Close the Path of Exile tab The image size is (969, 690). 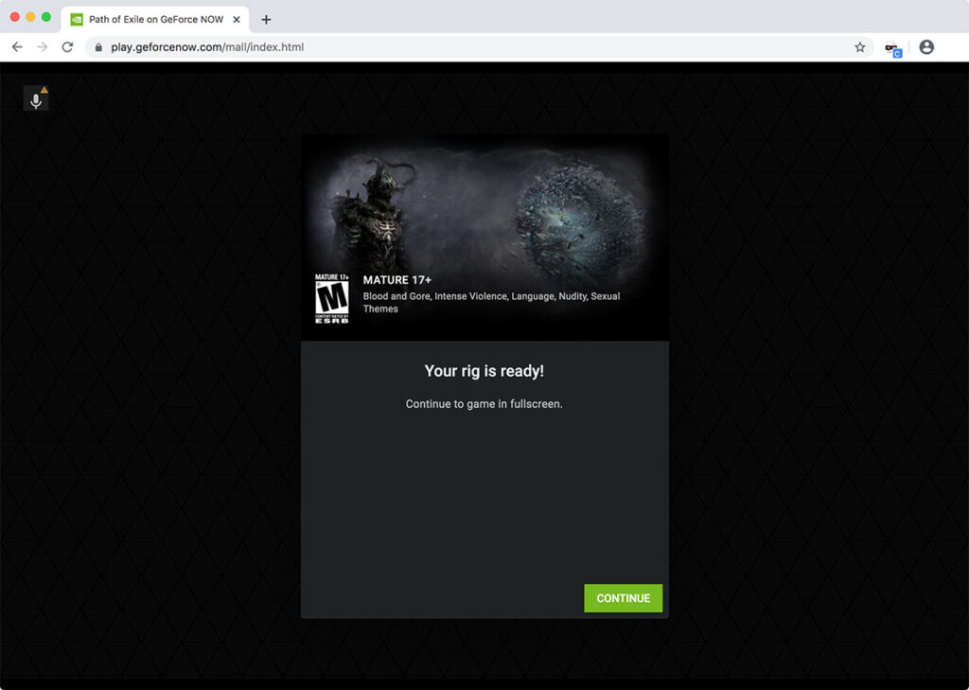(x=236, y=20)
